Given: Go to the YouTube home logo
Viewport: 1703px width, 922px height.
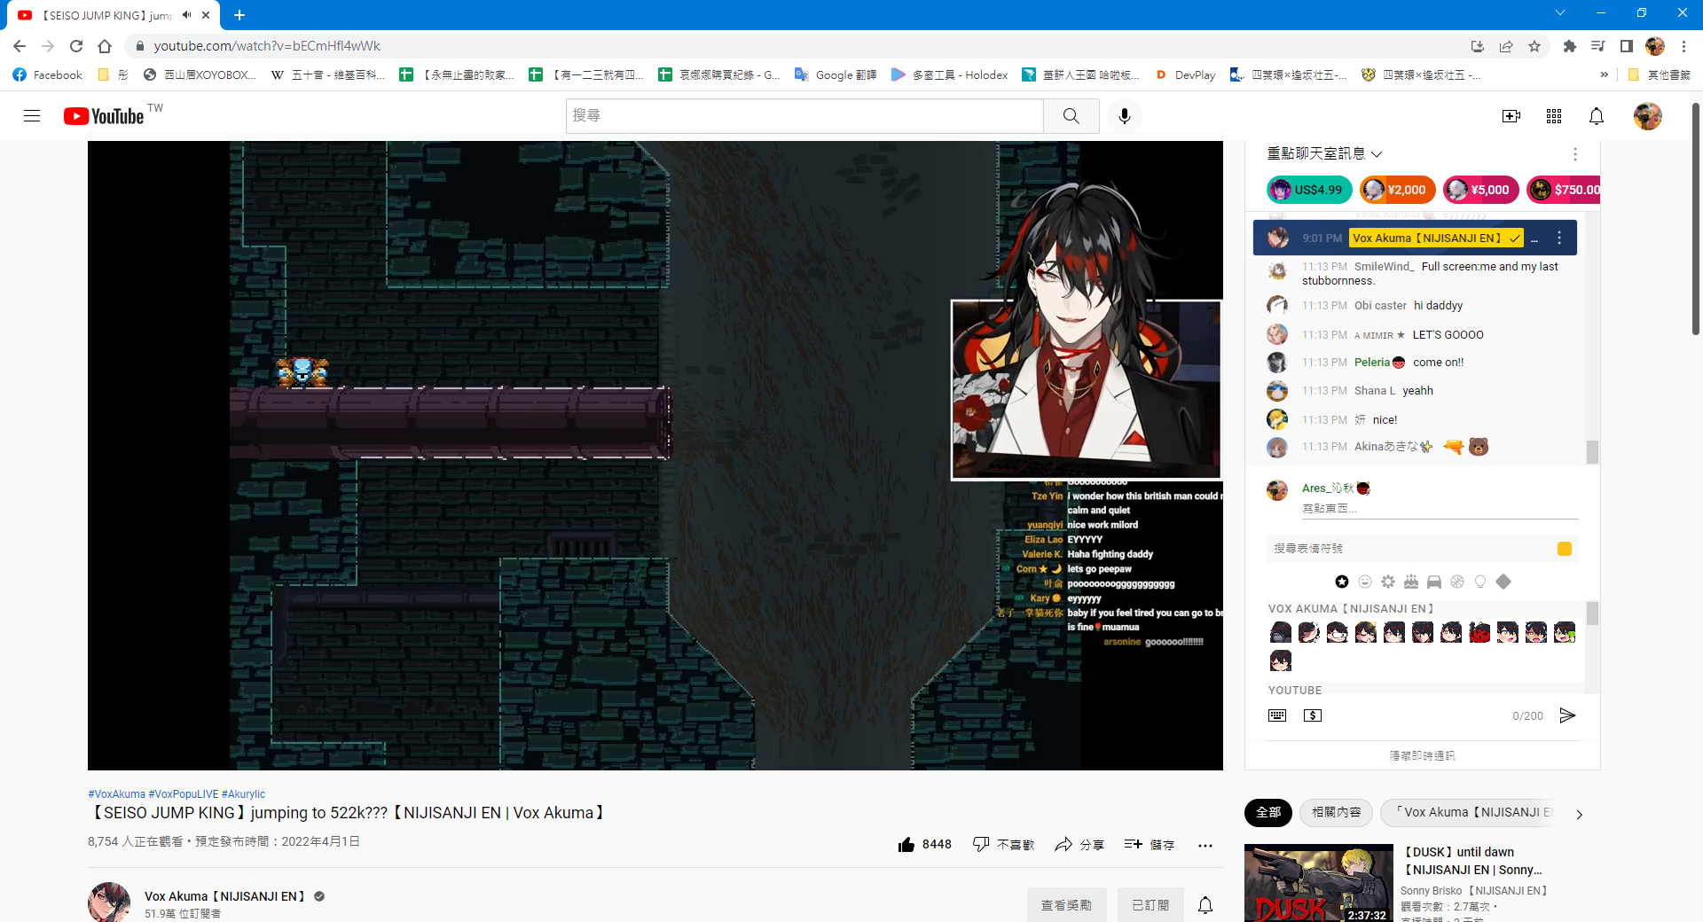Looking at the screenshot, I should [104, 116].
